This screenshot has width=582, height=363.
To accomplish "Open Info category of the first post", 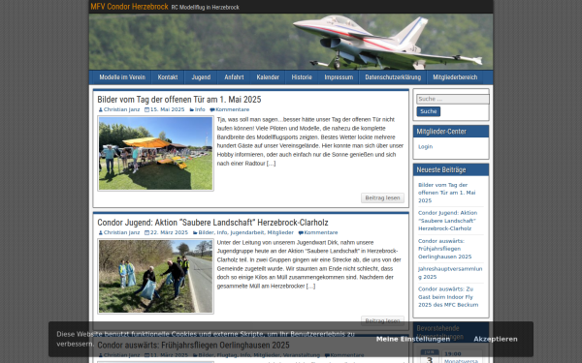I will pos(200,109).
